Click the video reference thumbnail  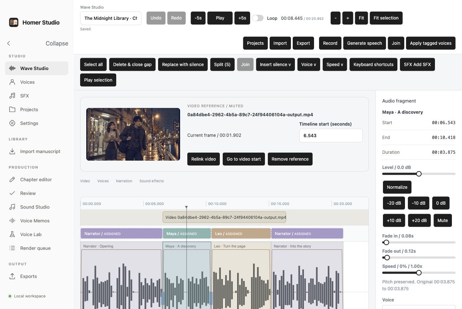tap(133, 134)
